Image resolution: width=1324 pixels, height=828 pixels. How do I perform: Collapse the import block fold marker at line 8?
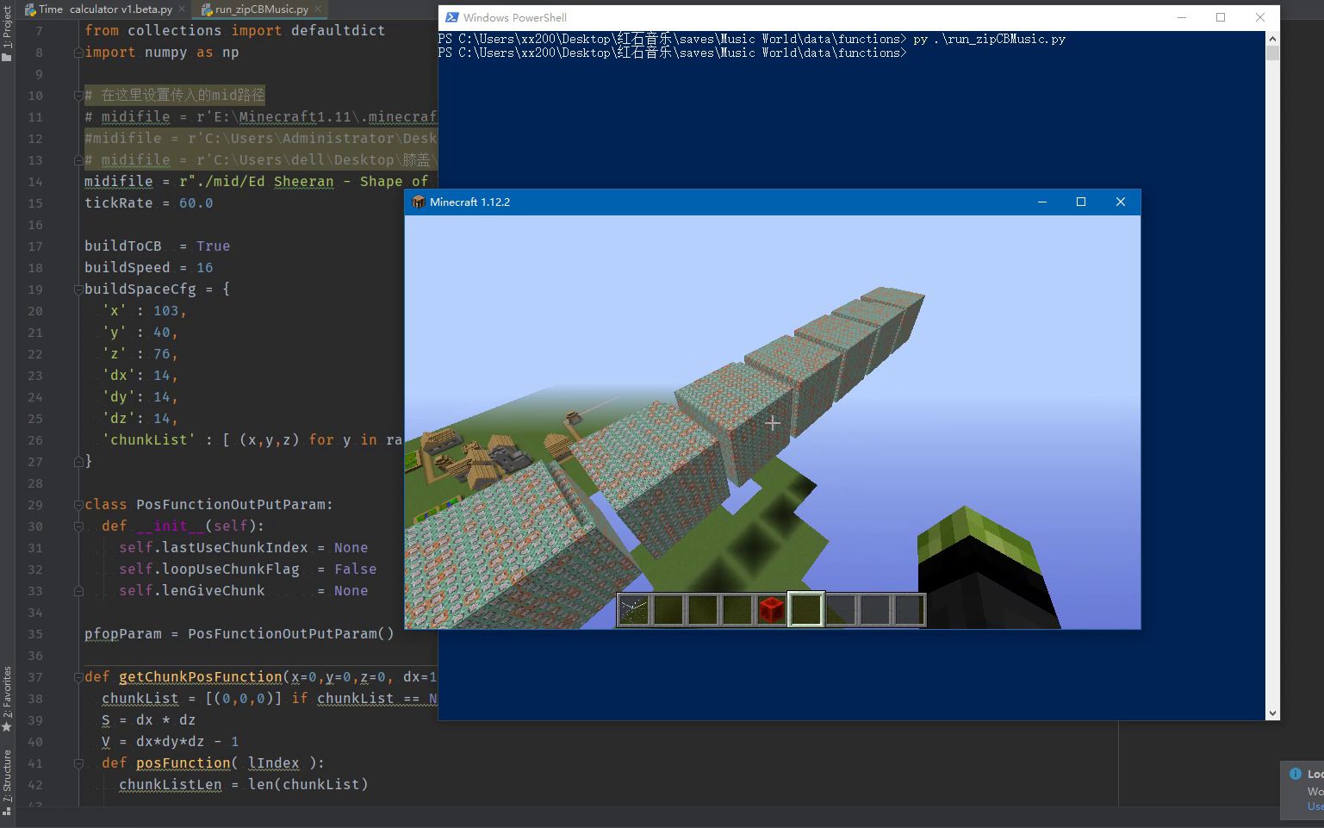pyautogui.click(x=78, y=53)
